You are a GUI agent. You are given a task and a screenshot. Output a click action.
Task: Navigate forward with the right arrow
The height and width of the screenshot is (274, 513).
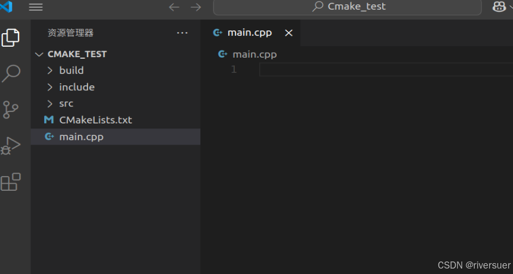coord(196,7)
